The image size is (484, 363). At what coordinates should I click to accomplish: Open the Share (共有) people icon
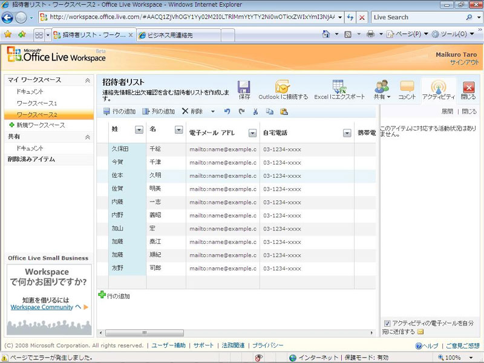click(x=382, y=87)
